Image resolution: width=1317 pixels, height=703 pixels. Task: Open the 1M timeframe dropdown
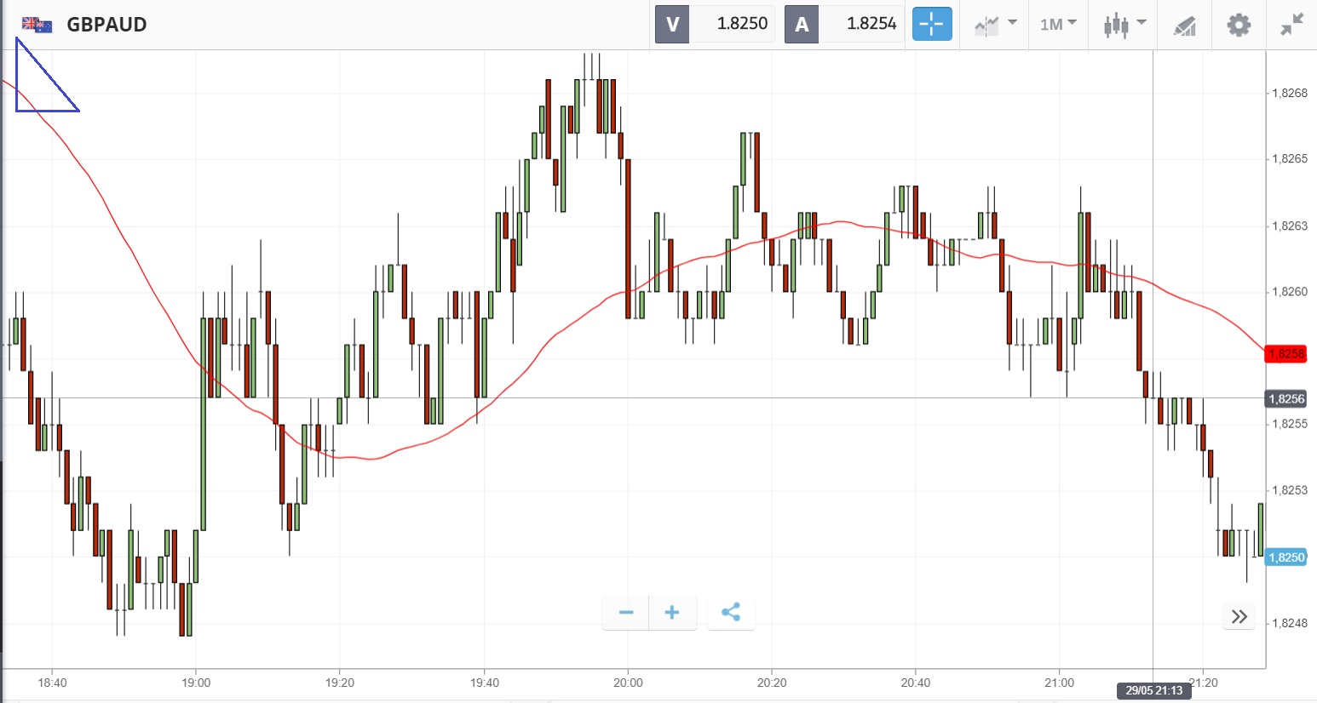(x=1058, y=24)
